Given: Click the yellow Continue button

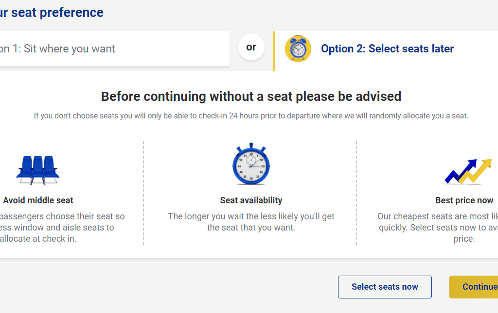Looking at the screenshot, I should [x=474, y=287].
